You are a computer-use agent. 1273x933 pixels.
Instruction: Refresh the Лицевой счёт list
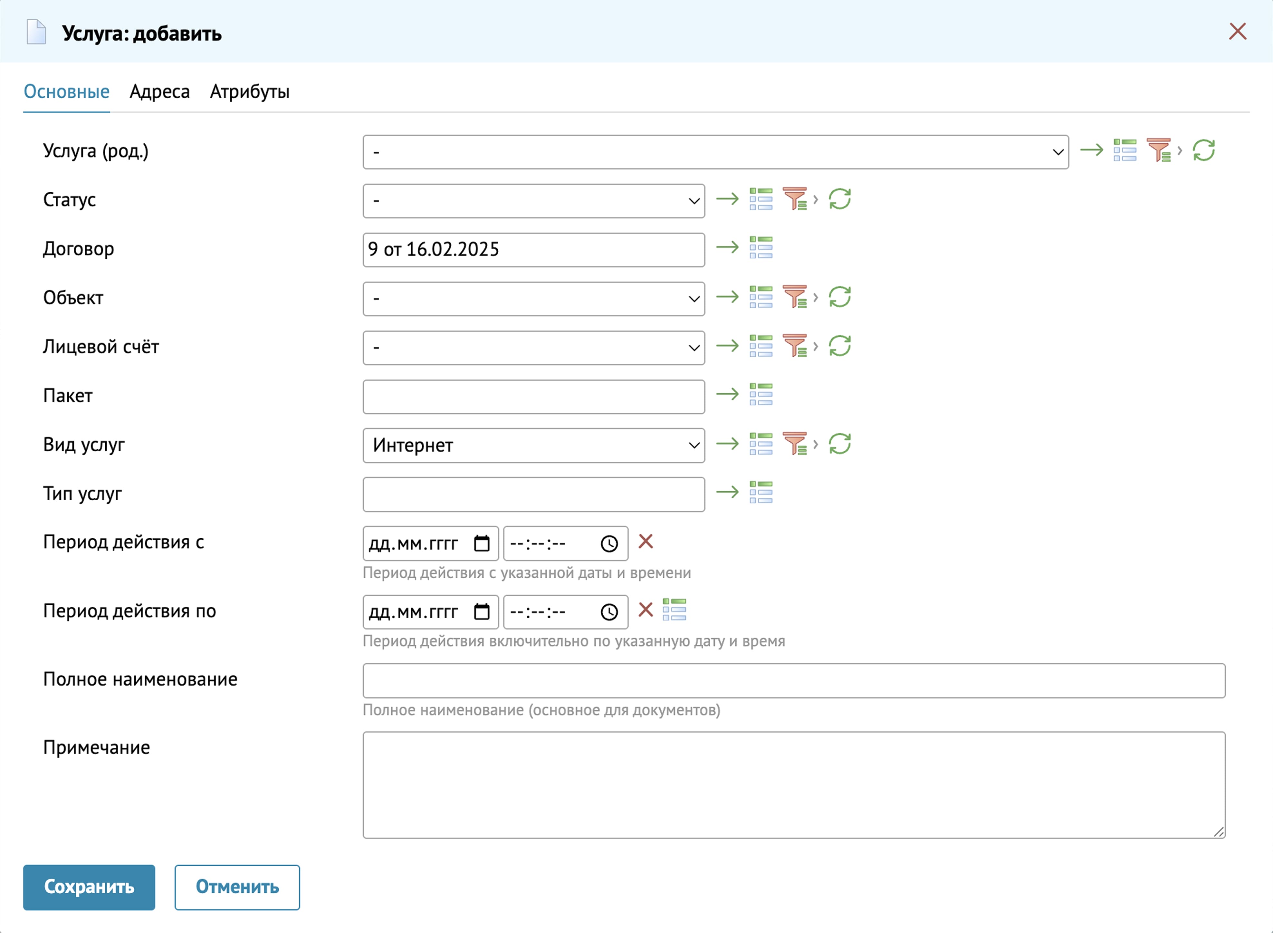839,346
